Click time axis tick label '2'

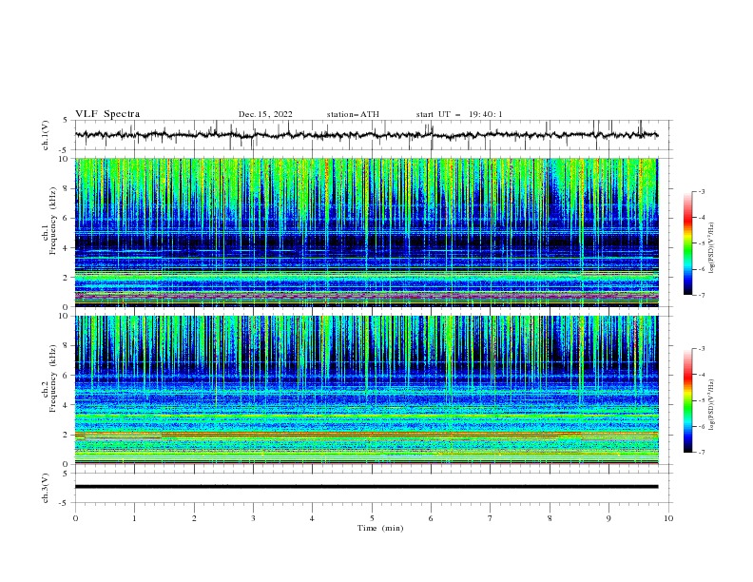(194, 518)
